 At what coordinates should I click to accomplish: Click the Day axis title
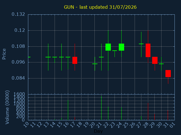click(98, 131)
